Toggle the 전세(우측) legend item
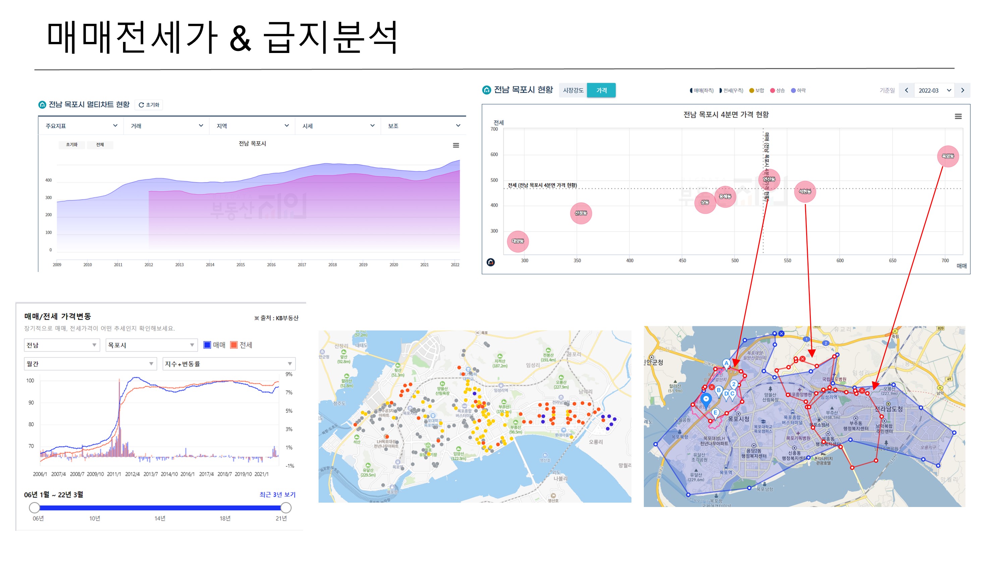 click(731, 91)
